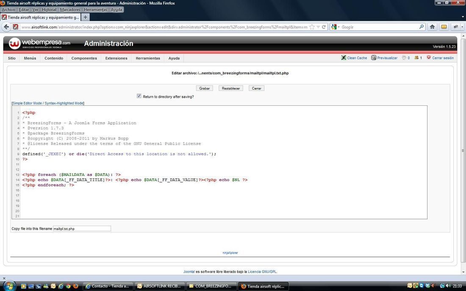Open the Firefox Ayuda menu

point(116,9)
